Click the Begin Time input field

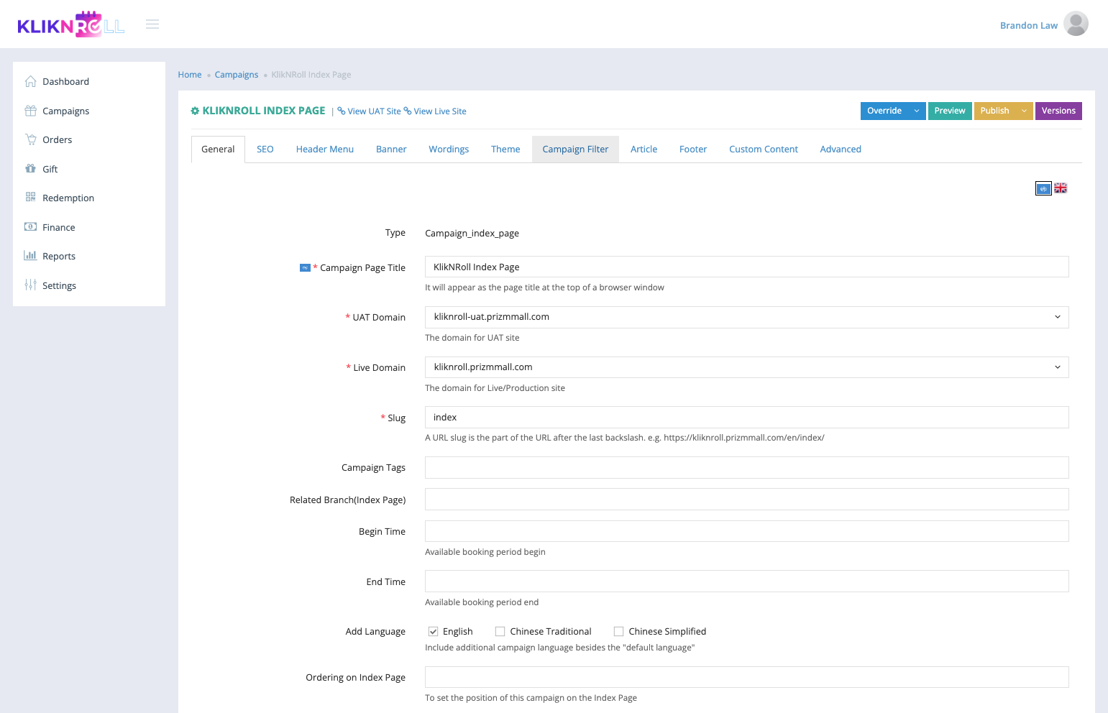(x=746, y=531)
